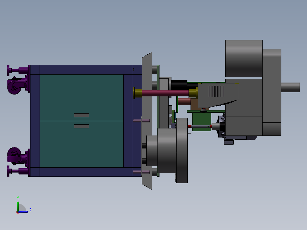Image resolution: width=307 pixels, height=230 pixels.
Task: Select the red origin point of coordinate triad
Action: [x=18, y=212]
